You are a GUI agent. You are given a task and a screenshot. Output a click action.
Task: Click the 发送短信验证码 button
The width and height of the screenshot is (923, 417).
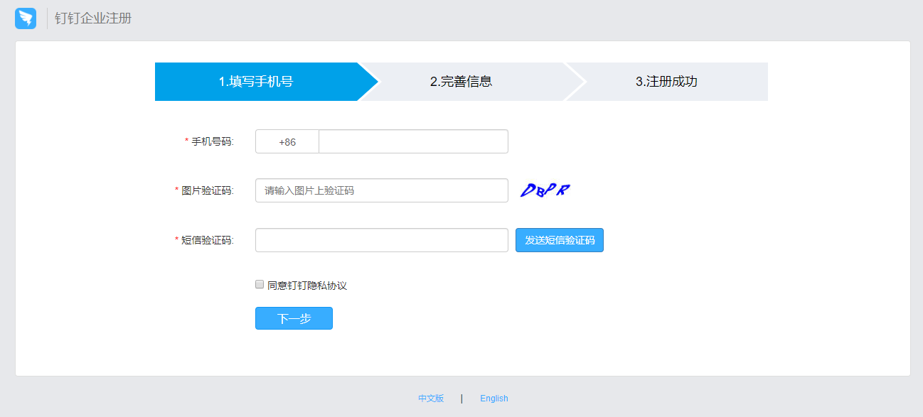click(x=559, y=239)
